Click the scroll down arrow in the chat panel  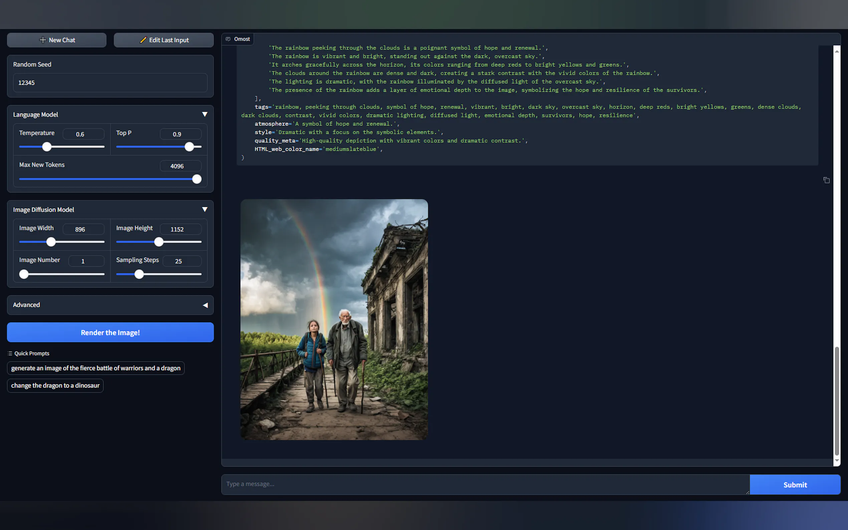(837, 461)
